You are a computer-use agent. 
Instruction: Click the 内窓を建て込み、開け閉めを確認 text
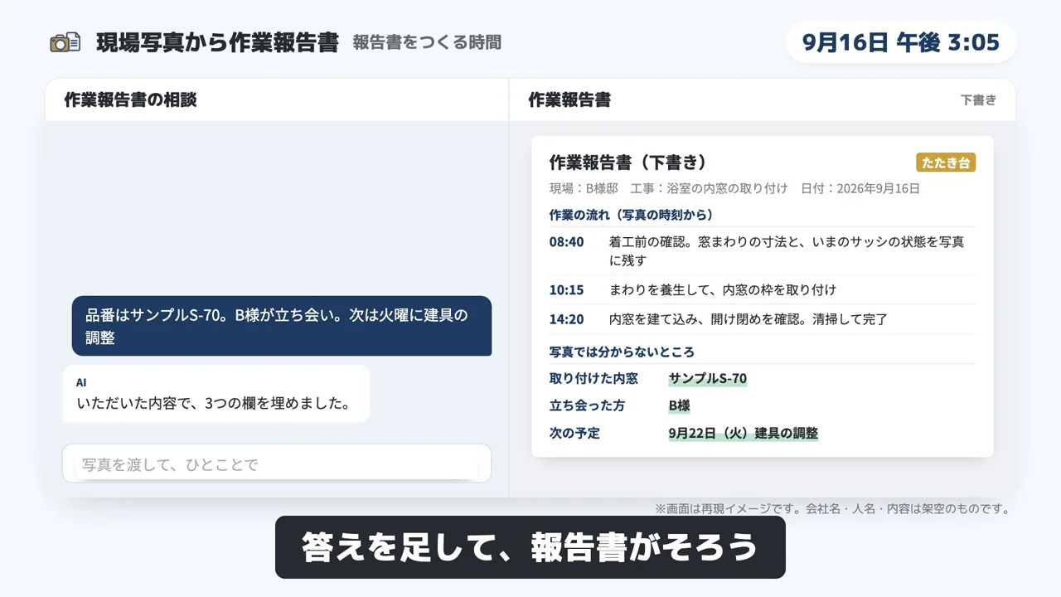pyautogui.click(x=749, y=319)
